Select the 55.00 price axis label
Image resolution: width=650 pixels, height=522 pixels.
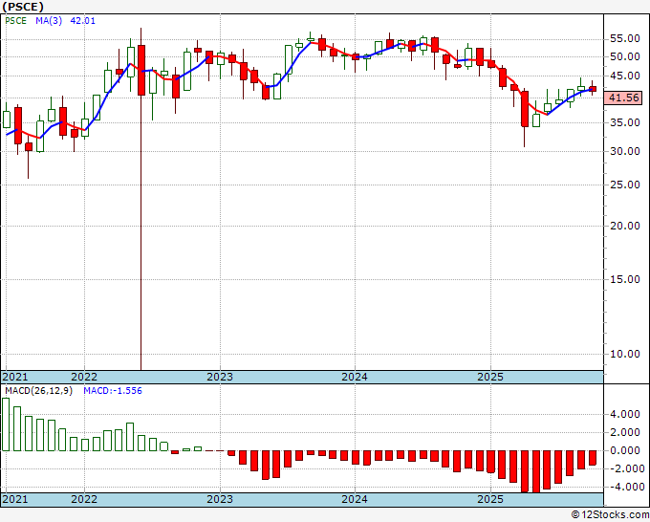coord(625,39)
